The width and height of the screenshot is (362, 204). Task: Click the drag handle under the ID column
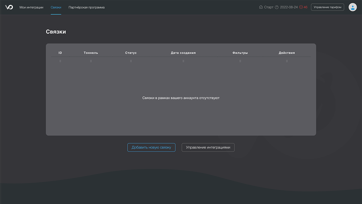point(60,61)
